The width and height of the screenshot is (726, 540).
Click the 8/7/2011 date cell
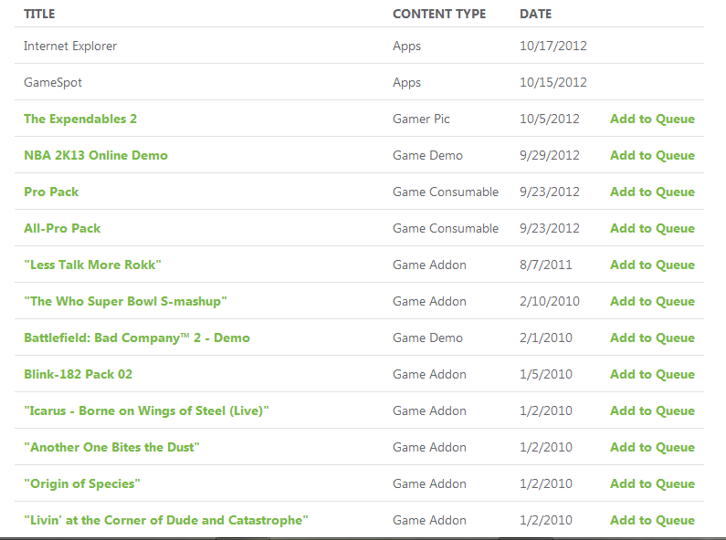click(546, 265)
